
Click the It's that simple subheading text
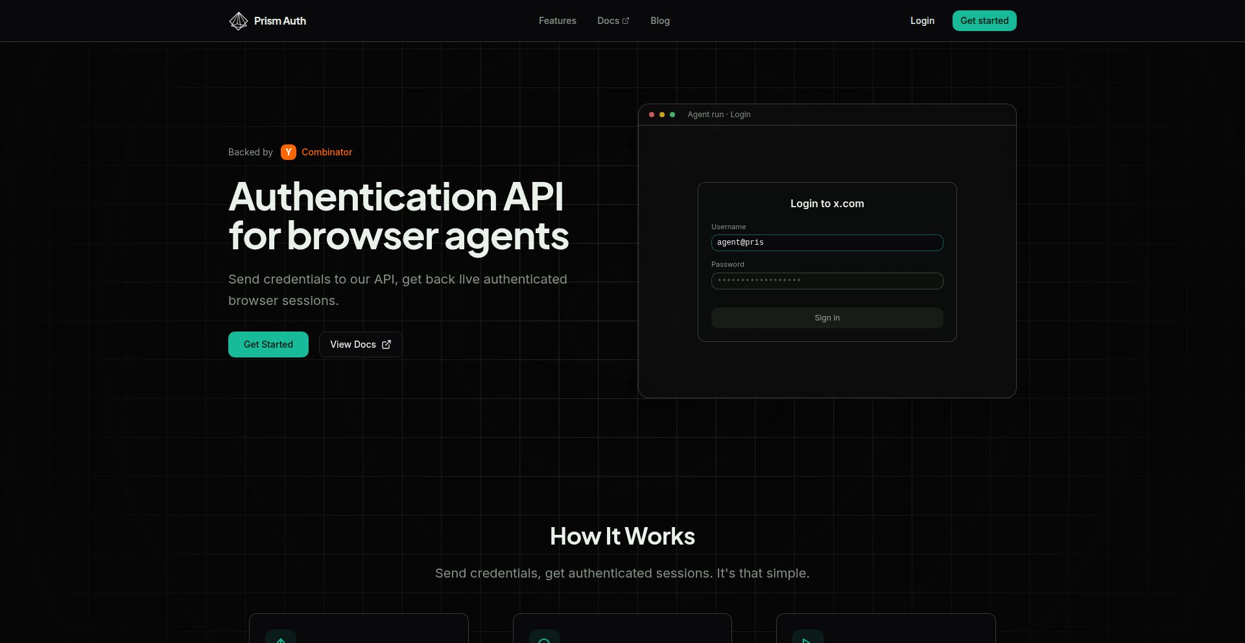point(763,573)
